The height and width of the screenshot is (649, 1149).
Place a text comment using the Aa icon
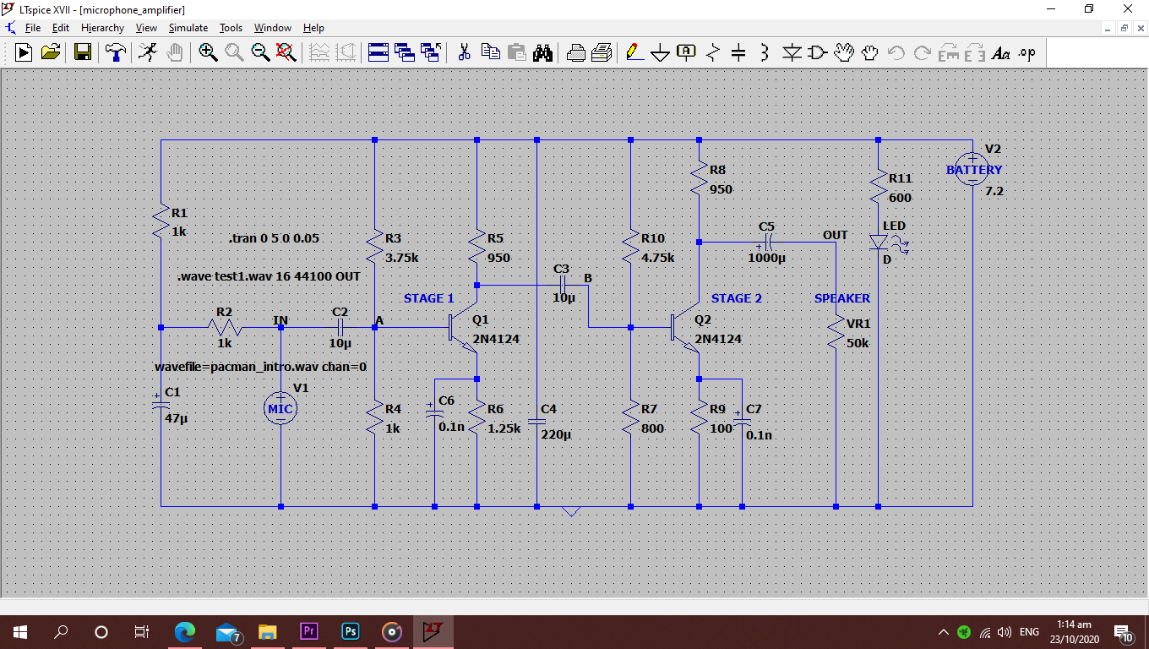1000,52
